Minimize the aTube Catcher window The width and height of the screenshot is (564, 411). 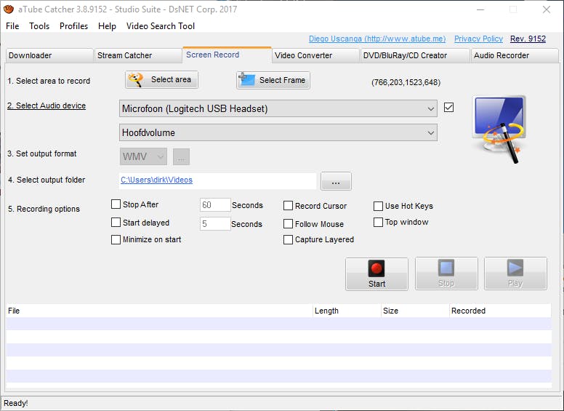(x=480, y=9)
